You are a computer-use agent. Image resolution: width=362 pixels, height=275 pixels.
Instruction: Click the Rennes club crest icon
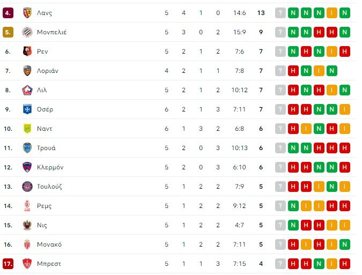point(27,51)
